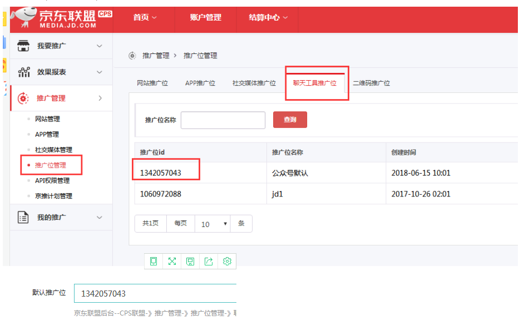524x330 pixels.
Task: Switch to the APP推广位 tab
Action: [200, 83]
